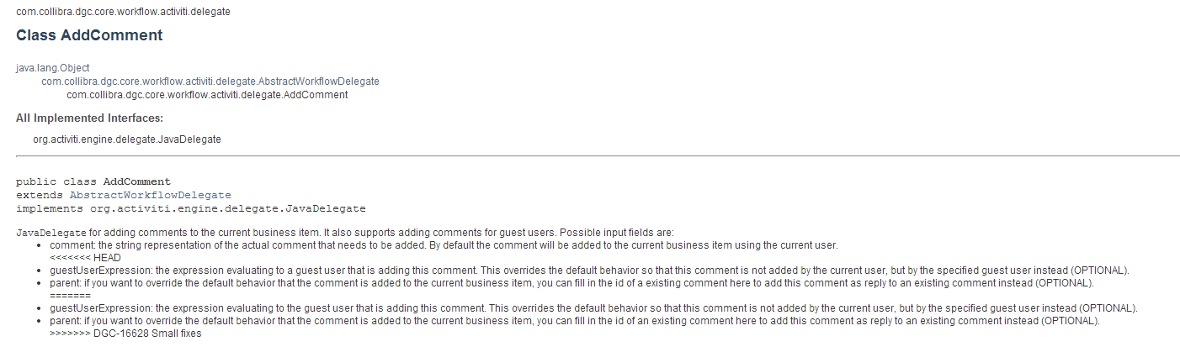Click the 'comment:' bullet item text

[x=444, y=245]
